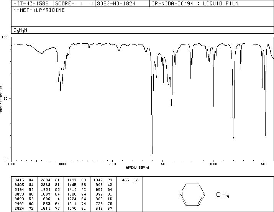Select peak table entry 3070
Image resolution: width=274 pixels, height=212 pixels.
(x=19, y=194)
